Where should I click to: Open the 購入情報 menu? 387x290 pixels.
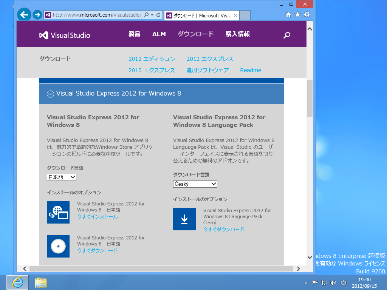[x=238, y=34]
